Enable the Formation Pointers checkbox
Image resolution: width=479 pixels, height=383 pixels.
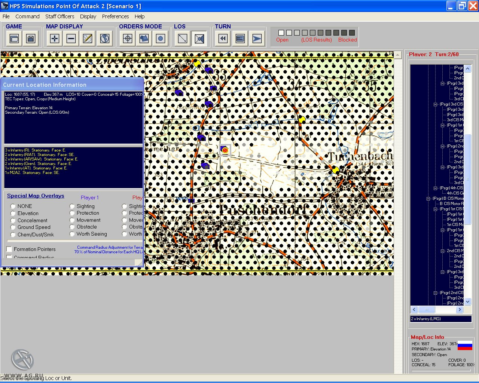[9, 249]
